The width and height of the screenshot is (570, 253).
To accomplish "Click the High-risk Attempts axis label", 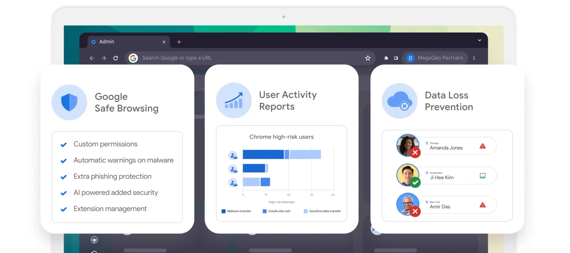I will point(281,202).
